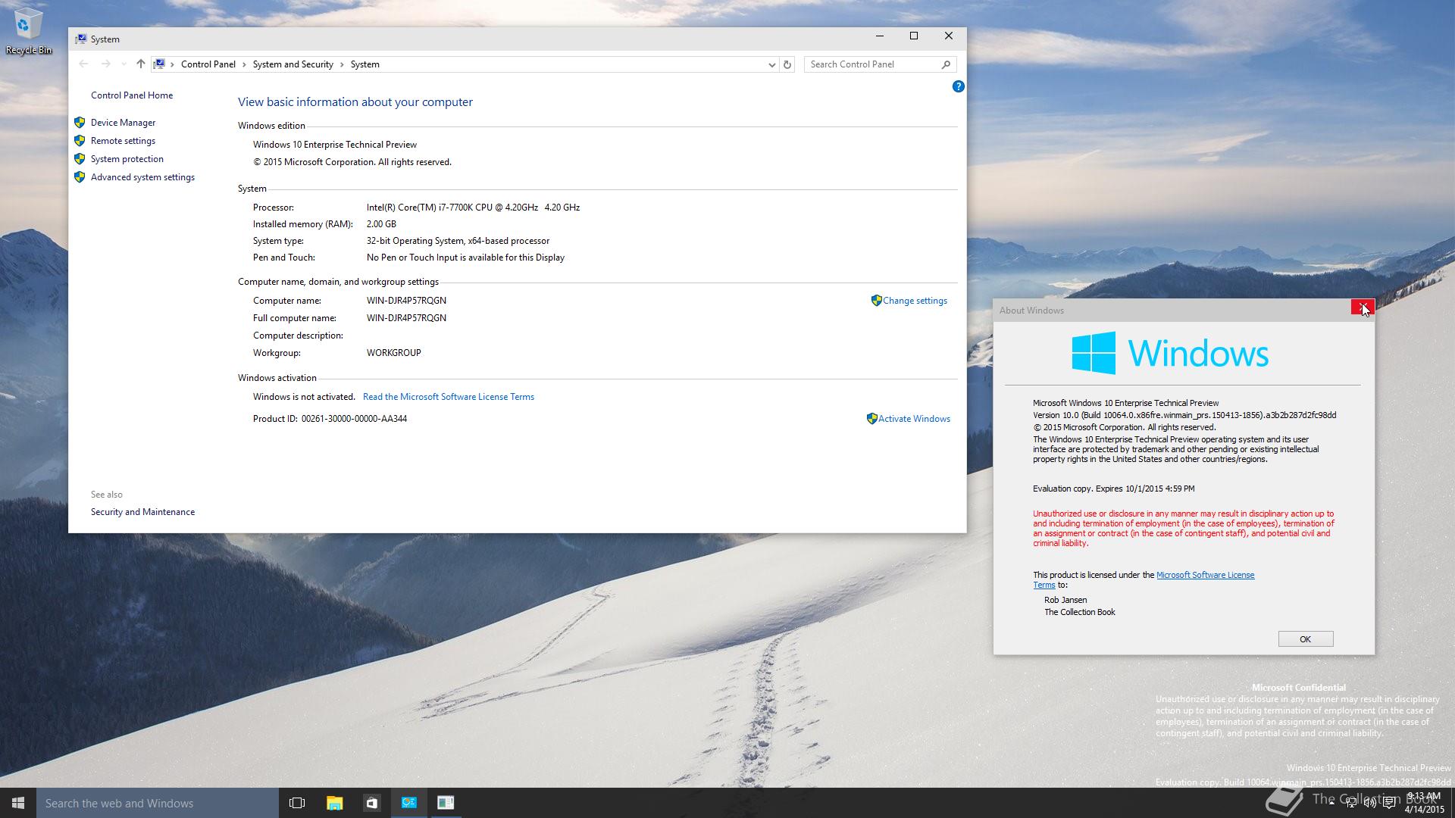Click the licensee name Rob Jansen

tap(1065, 600)
